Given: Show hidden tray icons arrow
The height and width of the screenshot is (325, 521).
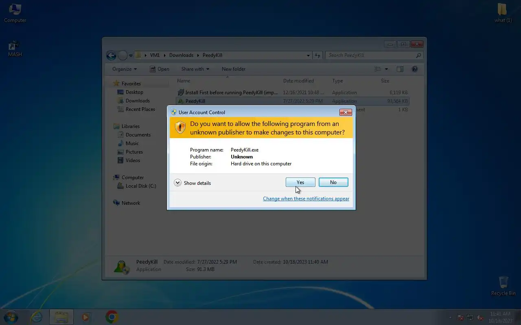Looking at the screenshot, I should [450, 317].
